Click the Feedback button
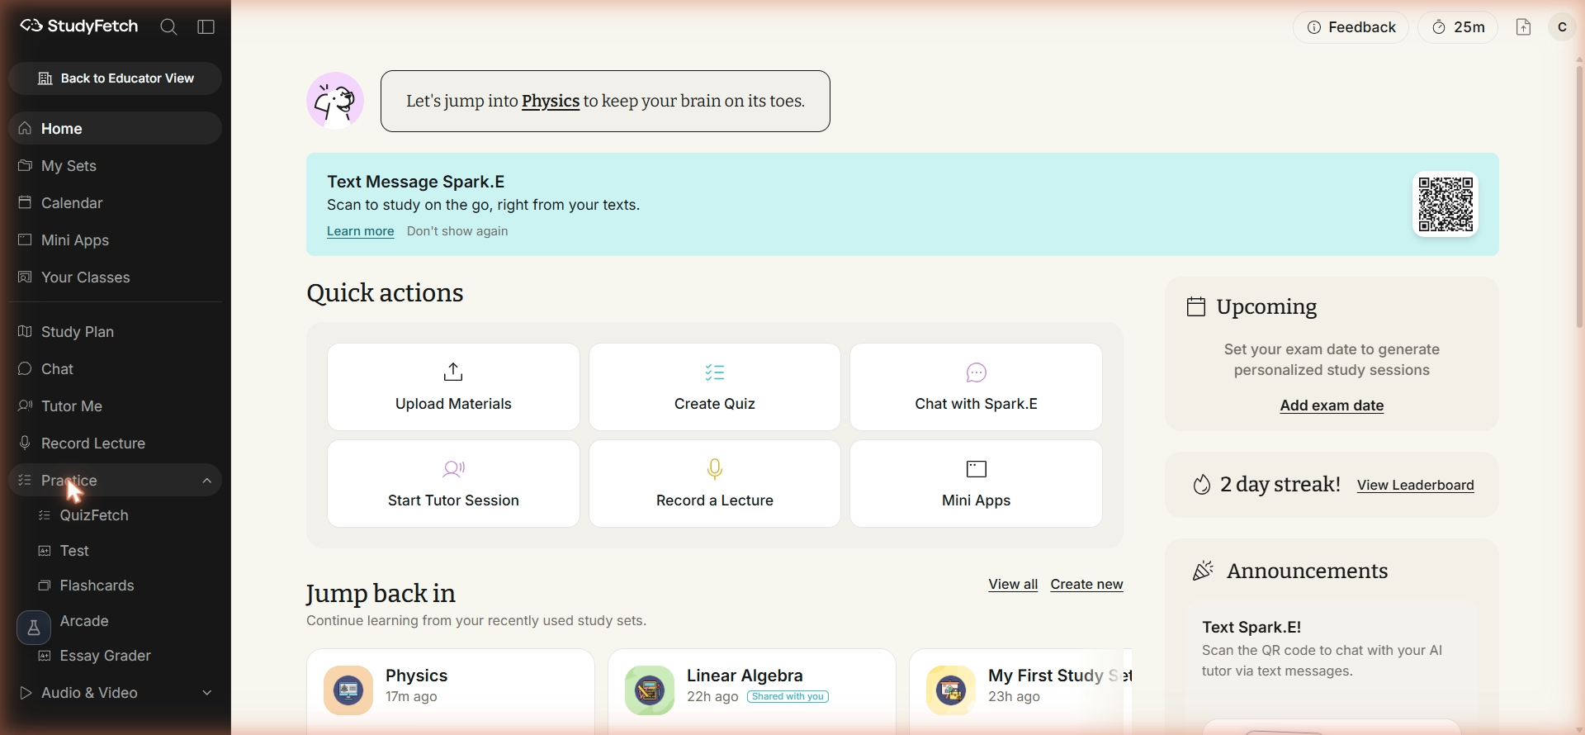The image size is (1585, 735). pos(1351,27)
